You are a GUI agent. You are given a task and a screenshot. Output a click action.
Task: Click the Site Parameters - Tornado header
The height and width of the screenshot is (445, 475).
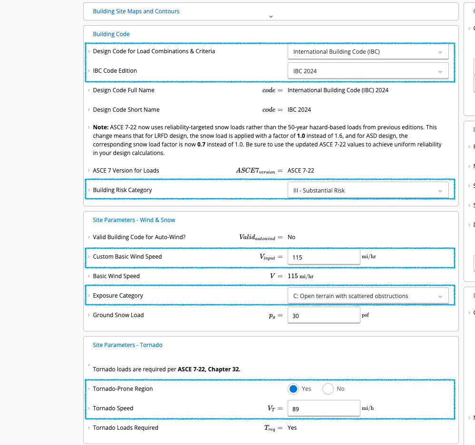[x=127, y=345]
